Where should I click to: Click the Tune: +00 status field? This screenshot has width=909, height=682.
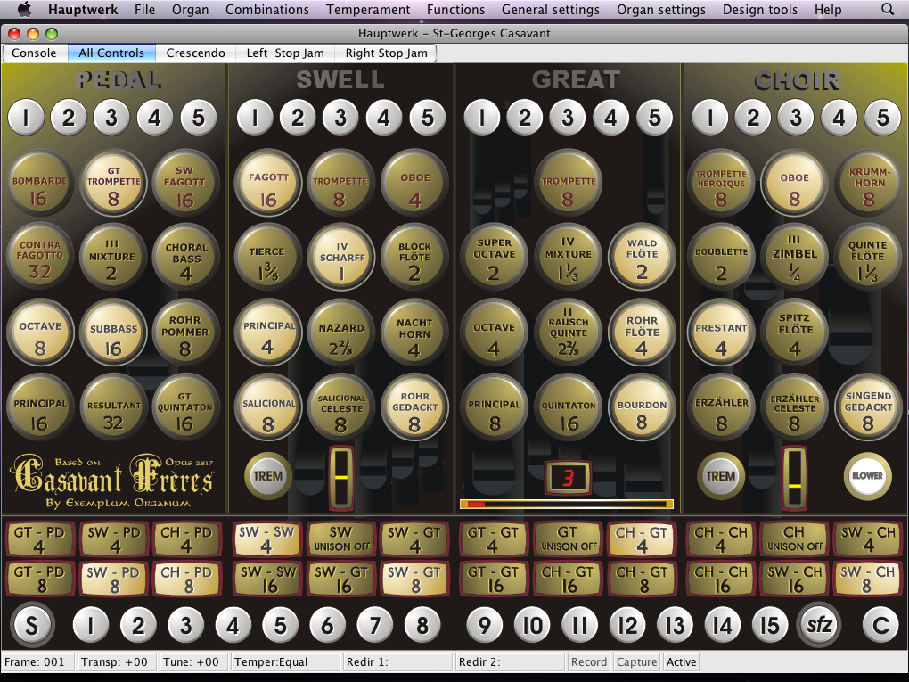192,661
